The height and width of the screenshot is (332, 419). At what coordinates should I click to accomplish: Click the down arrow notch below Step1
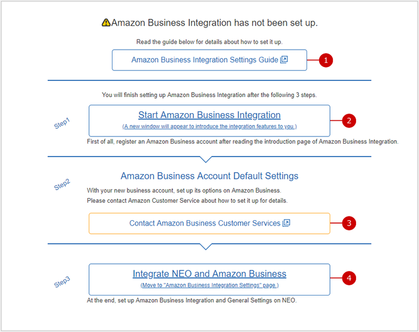(205, 159)
